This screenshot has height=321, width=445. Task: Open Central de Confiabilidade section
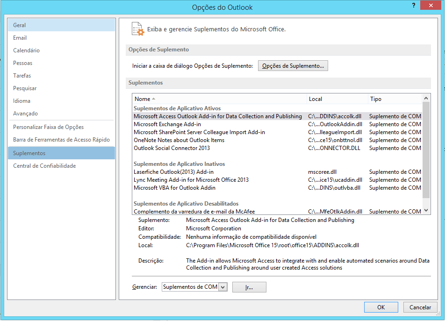click(44, 166)
